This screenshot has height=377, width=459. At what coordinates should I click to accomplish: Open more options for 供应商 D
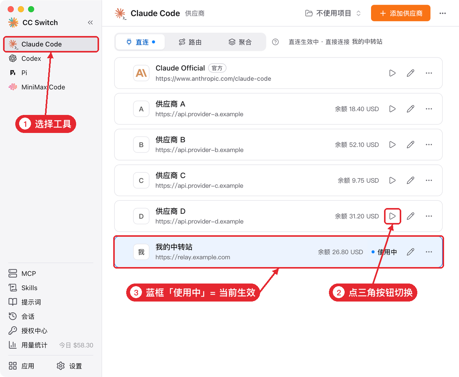pos(429,216)
